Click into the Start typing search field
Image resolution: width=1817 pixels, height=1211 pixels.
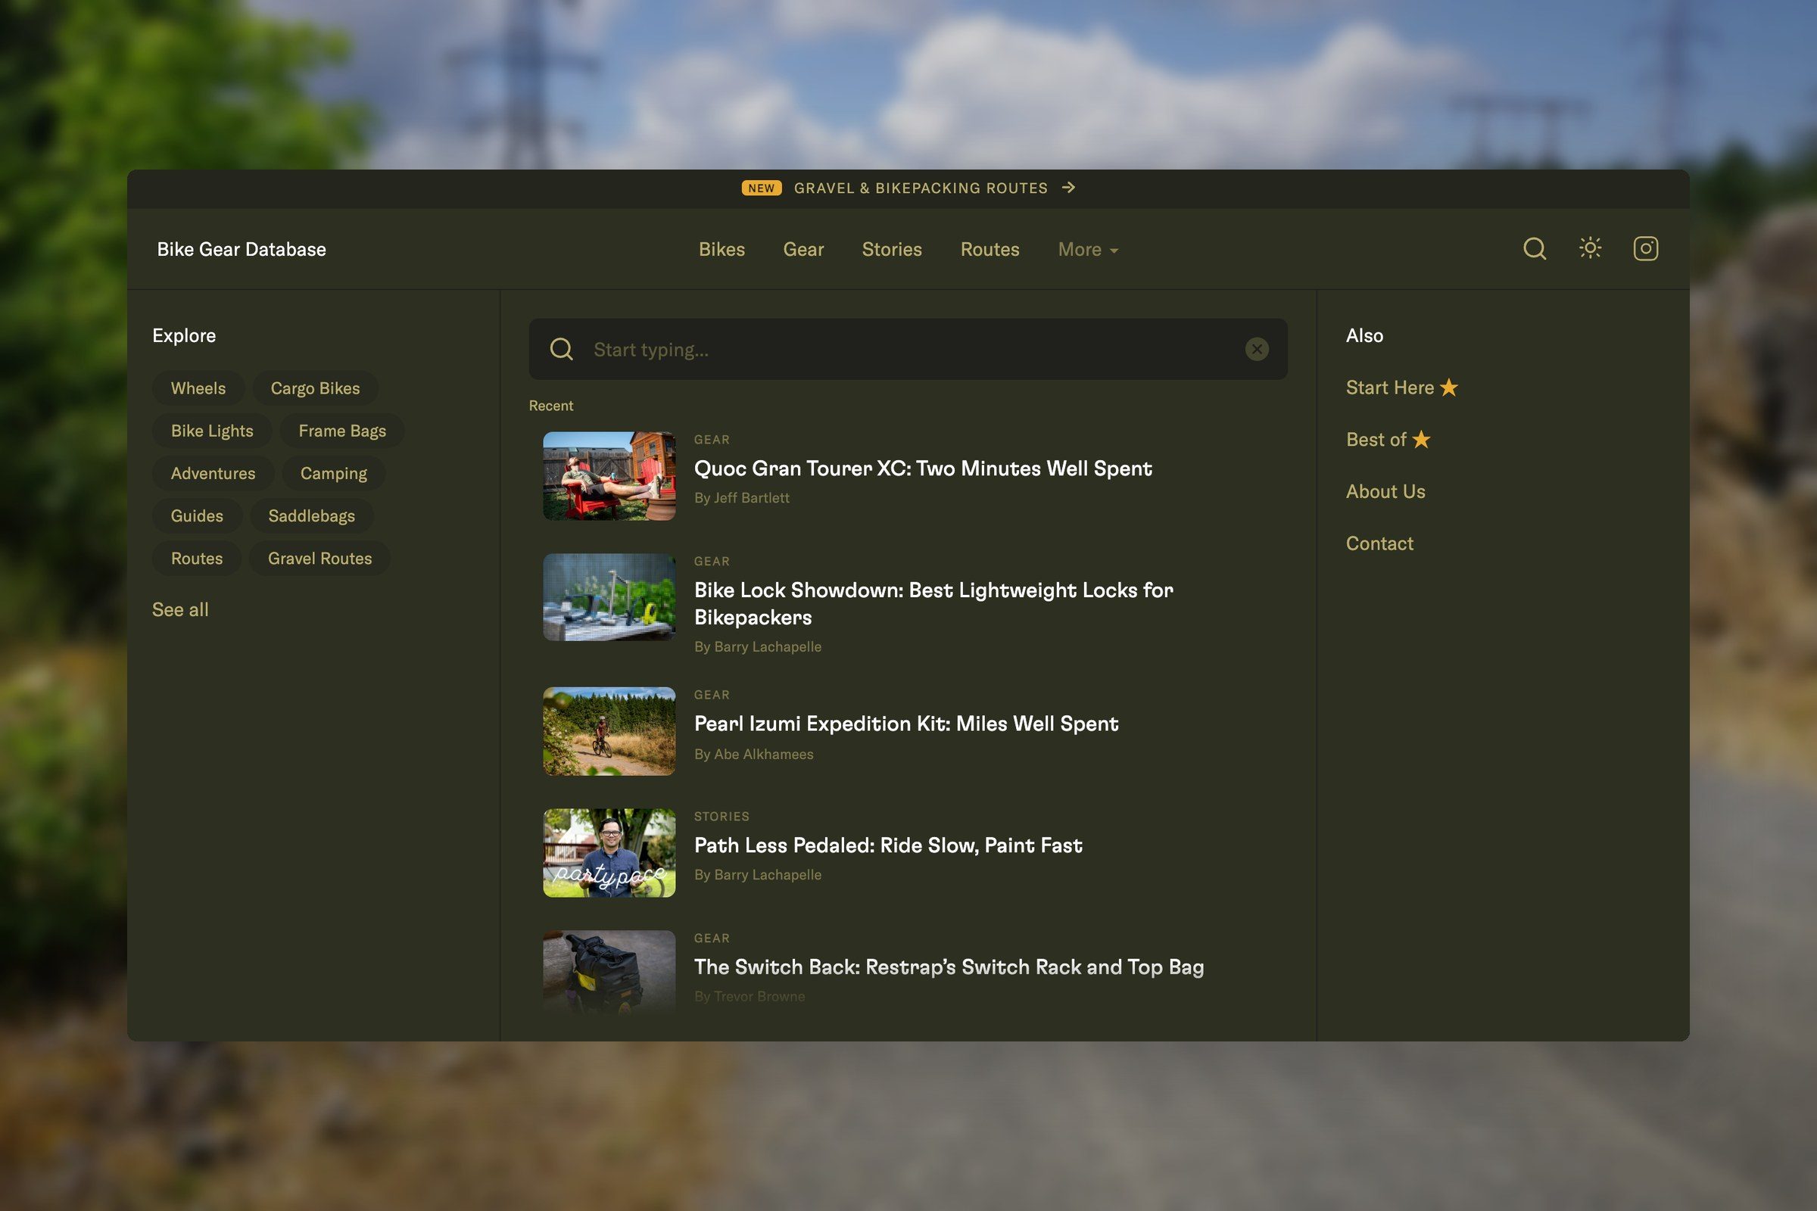click(908, 349)
